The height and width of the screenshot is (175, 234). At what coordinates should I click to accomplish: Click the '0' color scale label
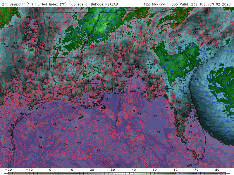(50, 170)
